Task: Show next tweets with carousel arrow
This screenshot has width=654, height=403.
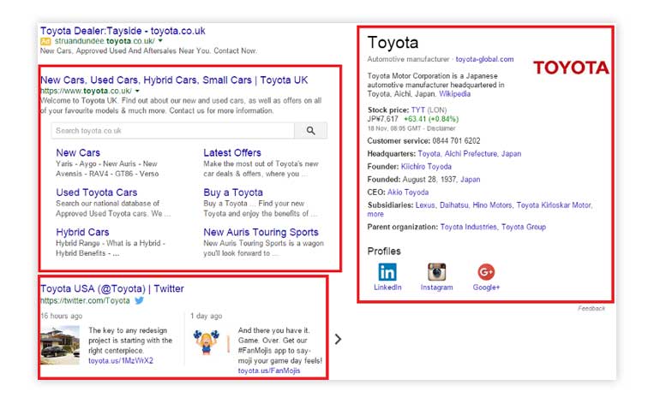Action: point(338,340)
